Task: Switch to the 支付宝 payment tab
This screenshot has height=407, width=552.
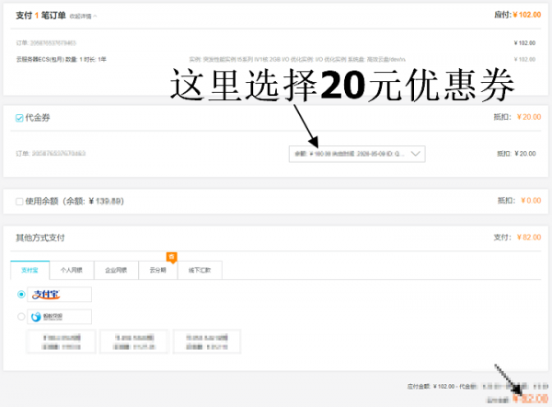Action: pyautogui.click(x=32, y=271)
